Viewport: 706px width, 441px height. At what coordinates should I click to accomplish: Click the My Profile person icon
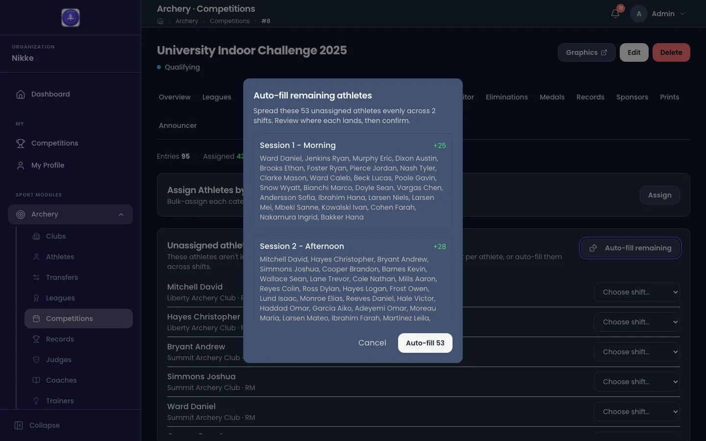21,165
